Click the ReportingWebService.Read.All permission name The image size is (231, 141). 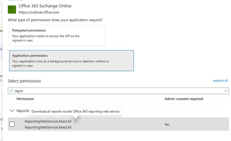pos(48,121)
